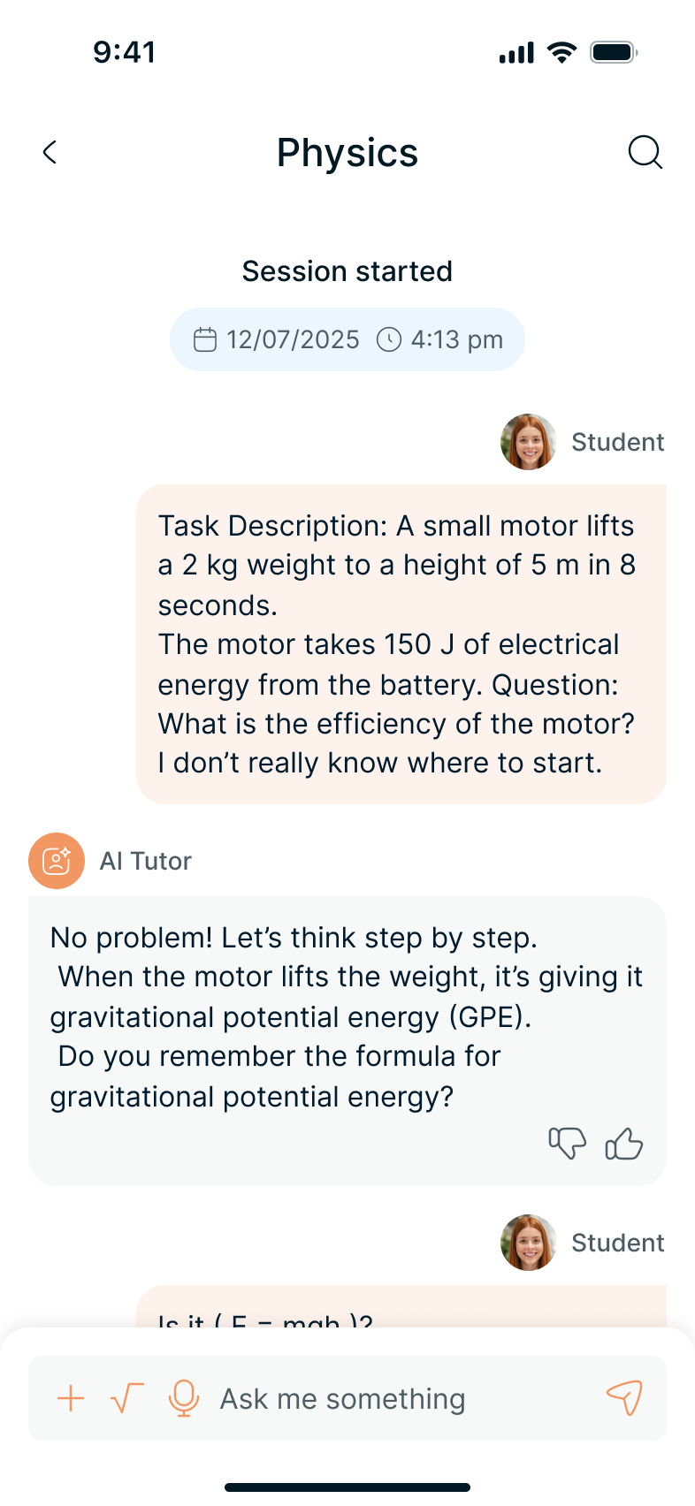Open search with the magnifier icon
Image resolution: width=695 pixels, height=1506 pixels.
click(645, 152)
